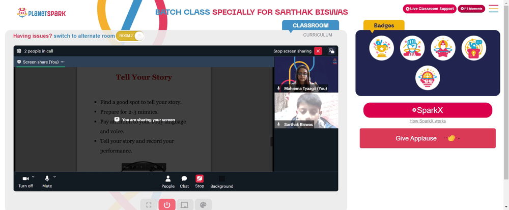Click Sarthak Biswas's video thumbnail
This screenshot has width=509, height=210.
[306, 110]
